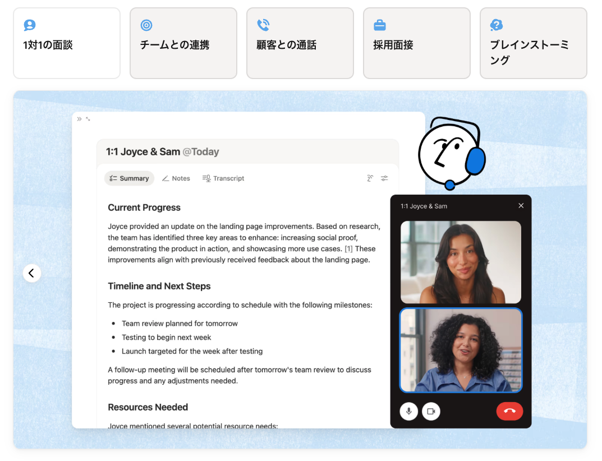Click the [1] citation reference link
The image size is (602, 461).
348,248
